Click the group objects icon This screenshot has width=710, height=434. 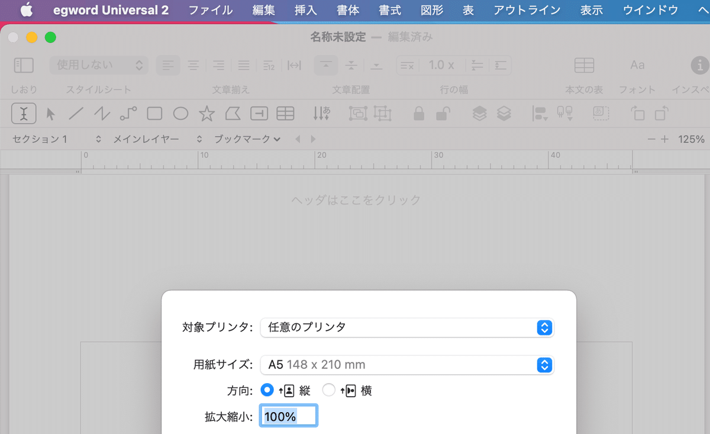click(357, 113)
